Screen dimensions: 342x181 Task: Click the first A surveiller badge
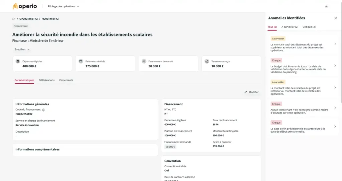(x=278, y=39)
